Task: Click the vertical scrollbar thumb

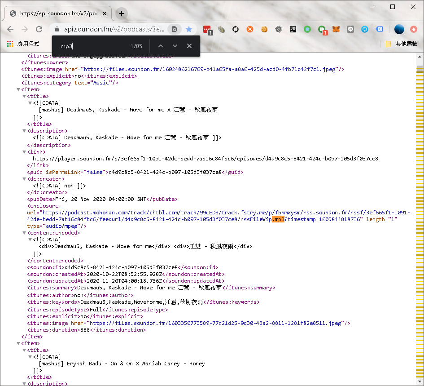Action: (x=420, y=69)
